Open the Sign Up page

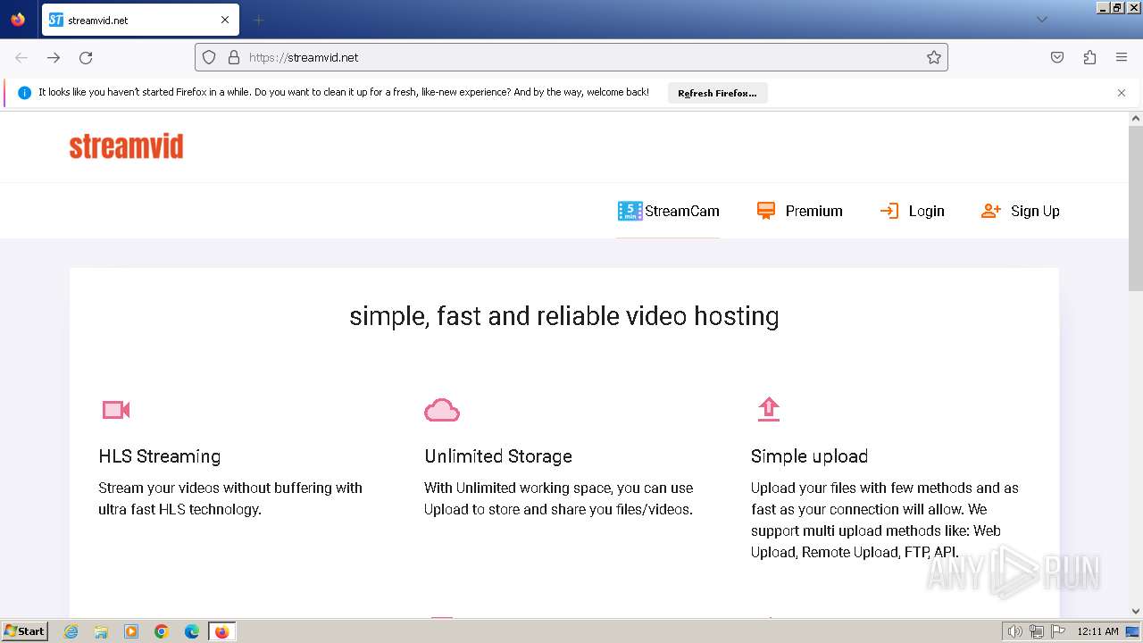(1020, 211)
